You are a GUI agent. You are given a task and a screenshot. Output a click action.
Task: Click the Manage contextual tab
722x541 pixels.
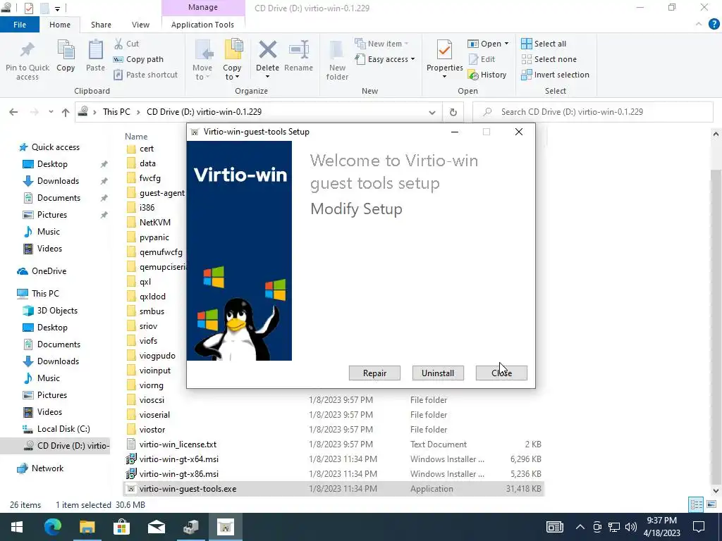tap(203, 7)
